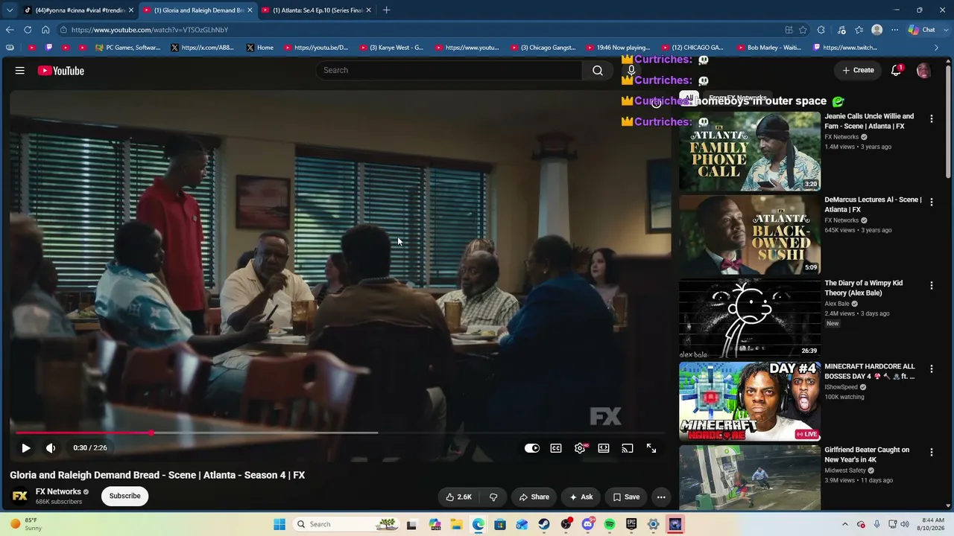Launch Steam from the taskbar
Image resolution: width=954 pixels, height=536 pixels.
point(544,524)
